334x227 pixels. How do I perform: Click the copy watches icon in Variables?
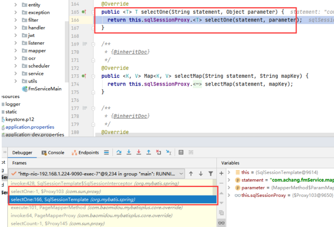click(x=222, y=213)
